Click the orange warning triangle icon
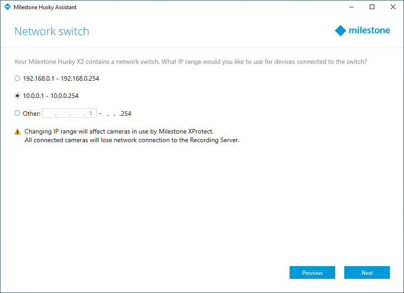Viewport: 404px width, 293px height. click(x=17, y=132)
